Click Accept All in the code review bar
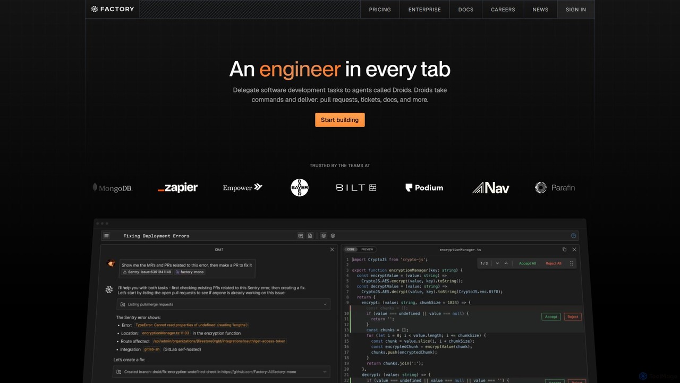Screen dimensions: 680x383 pyautogui.click(x=528, y=263)
